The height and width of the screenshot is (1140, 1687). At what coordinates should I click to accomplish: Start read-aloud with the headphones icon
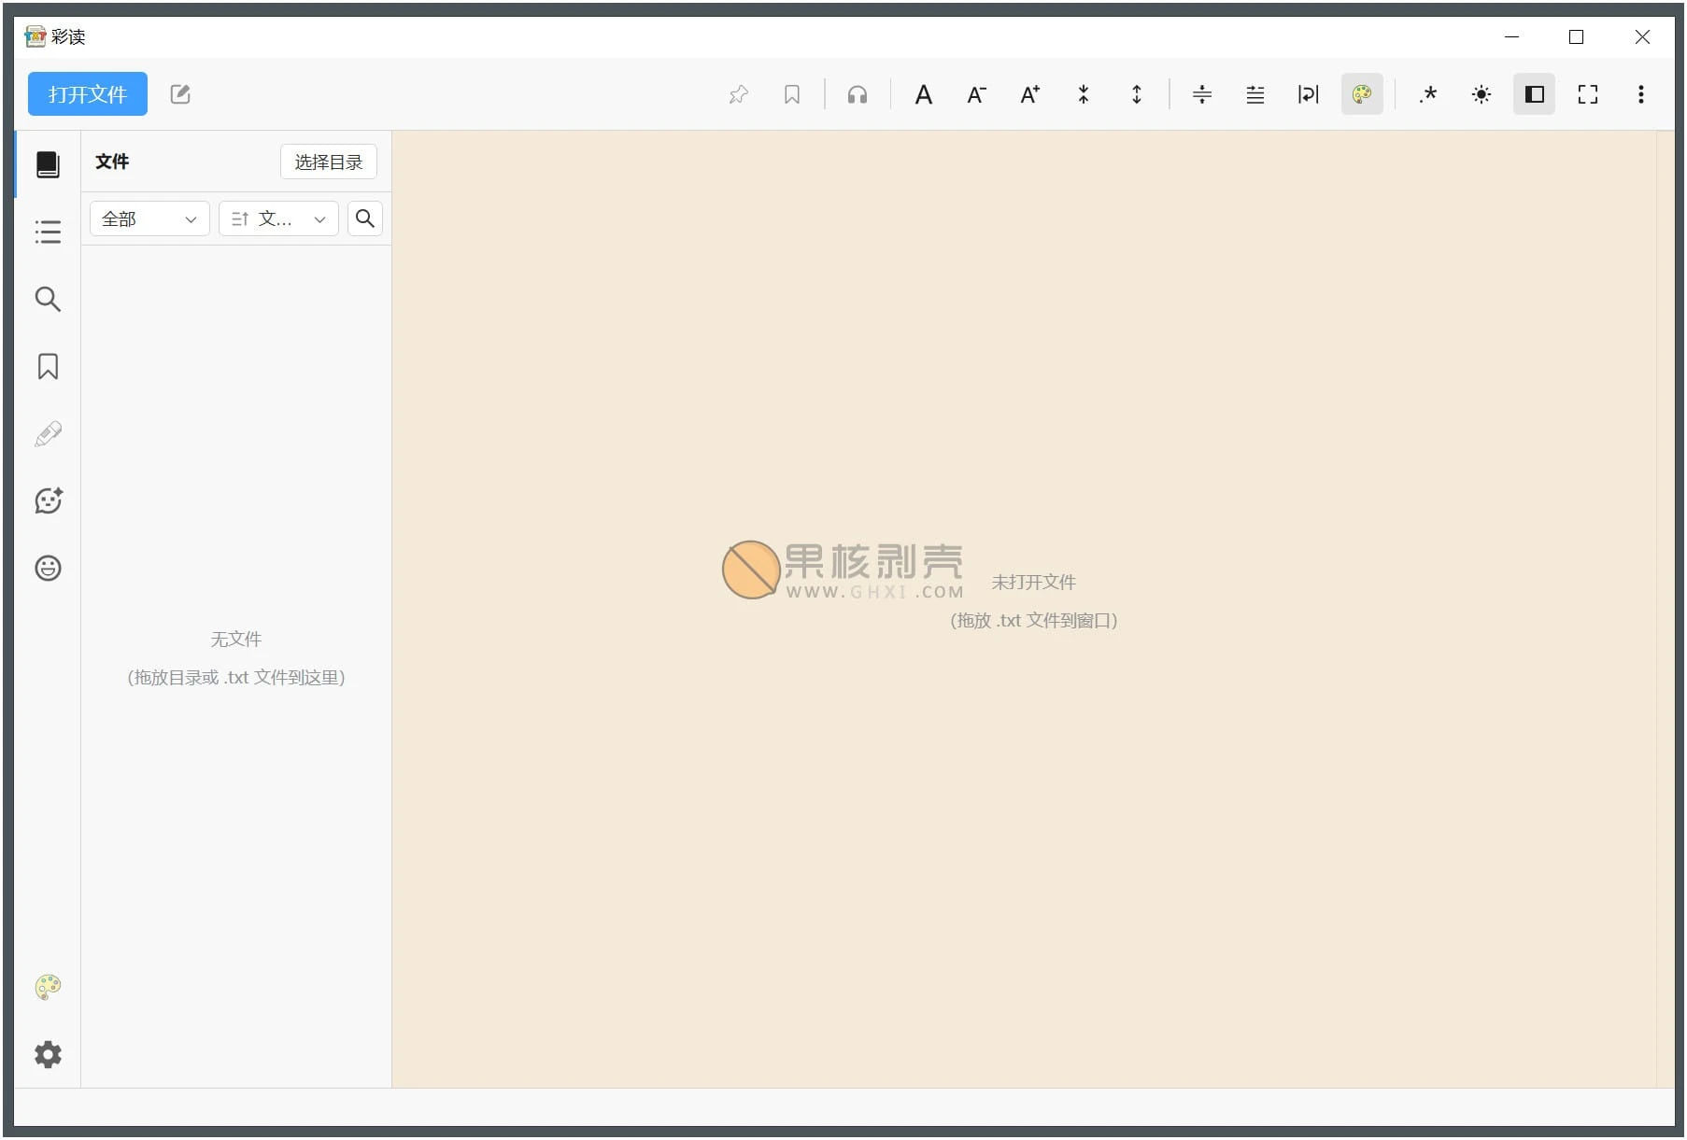click(x=858, y=94)
